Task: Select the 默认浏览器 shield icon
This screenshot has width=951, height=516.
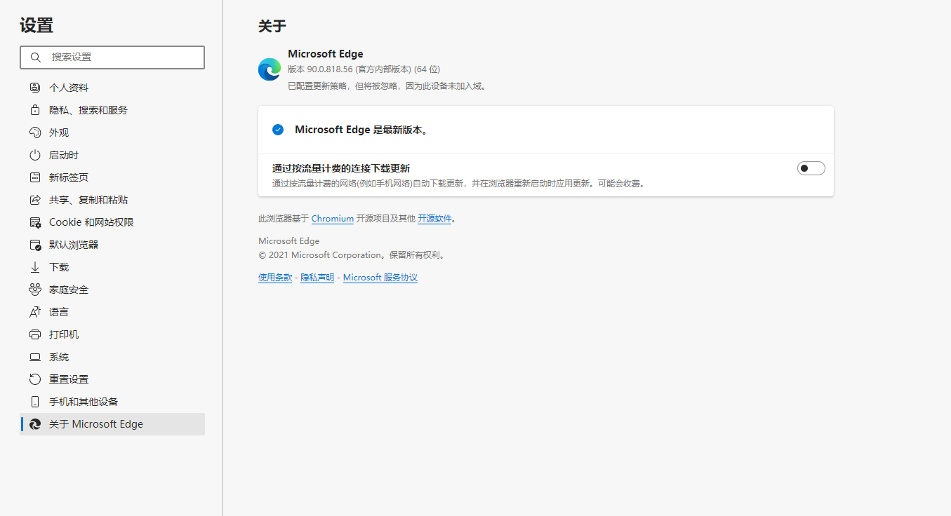Action: click(35, 244)
